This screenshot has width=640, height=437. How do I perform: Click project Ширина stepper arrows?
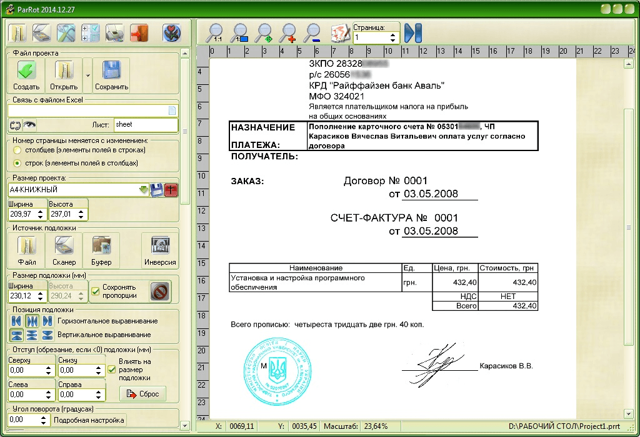pyautogui.click(x=40, y=214)
